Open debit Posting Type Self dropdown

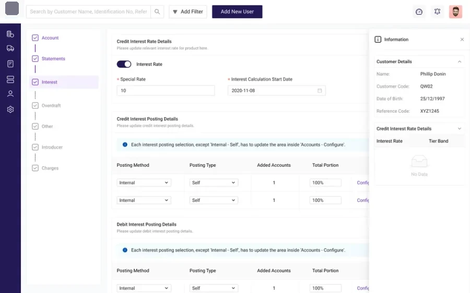214,288
